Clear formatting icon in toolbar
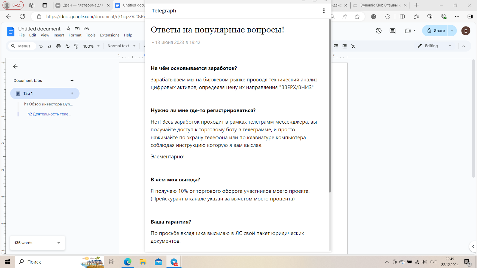The image size is (477, 268). (354, 46)
